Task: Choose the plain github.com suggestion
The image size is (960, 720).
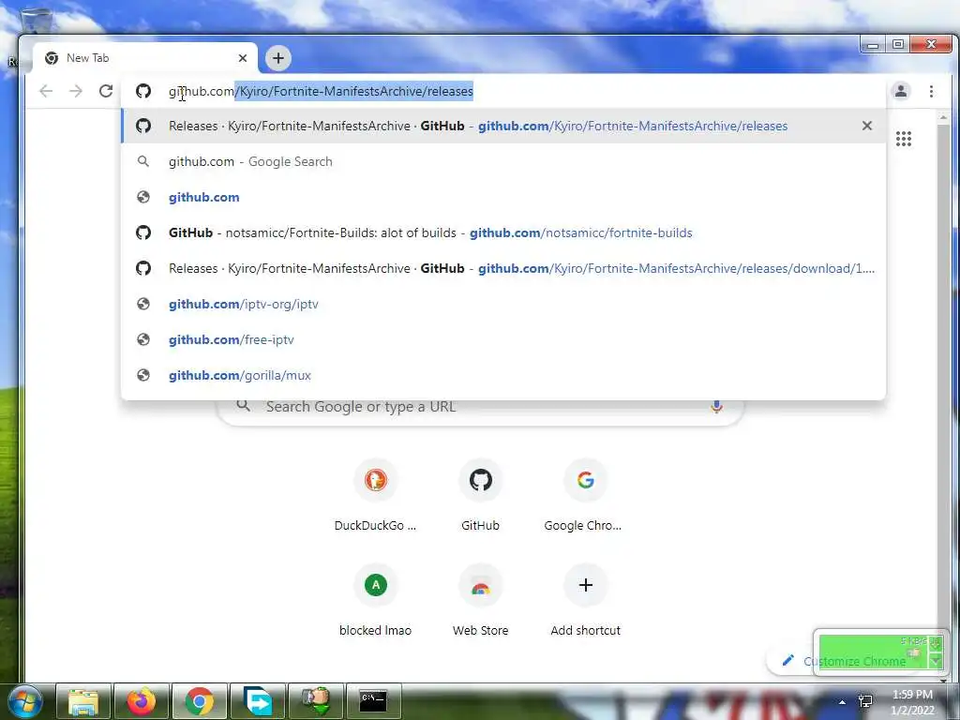Action: (x=503, y=197)
